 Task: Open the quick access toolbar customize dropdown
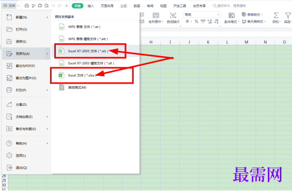66,6
